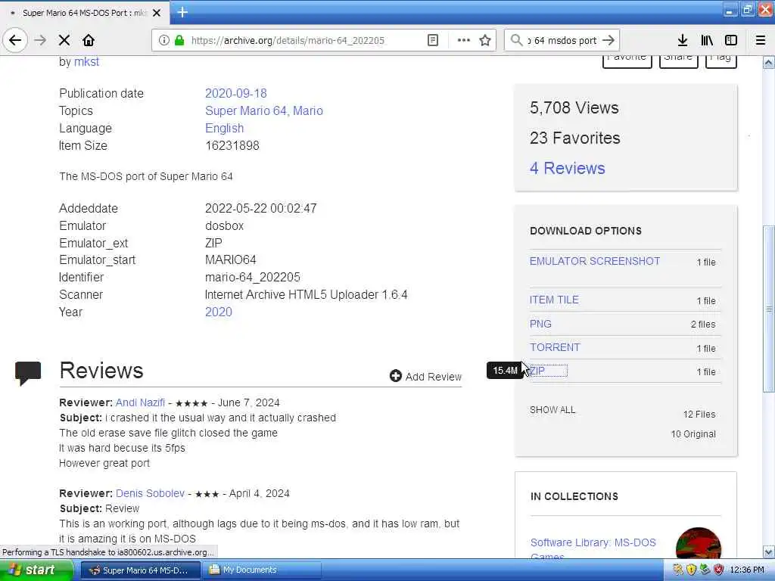Click the green secure connection padlock
Screen dimensions: 775x581
coord(179,40)
